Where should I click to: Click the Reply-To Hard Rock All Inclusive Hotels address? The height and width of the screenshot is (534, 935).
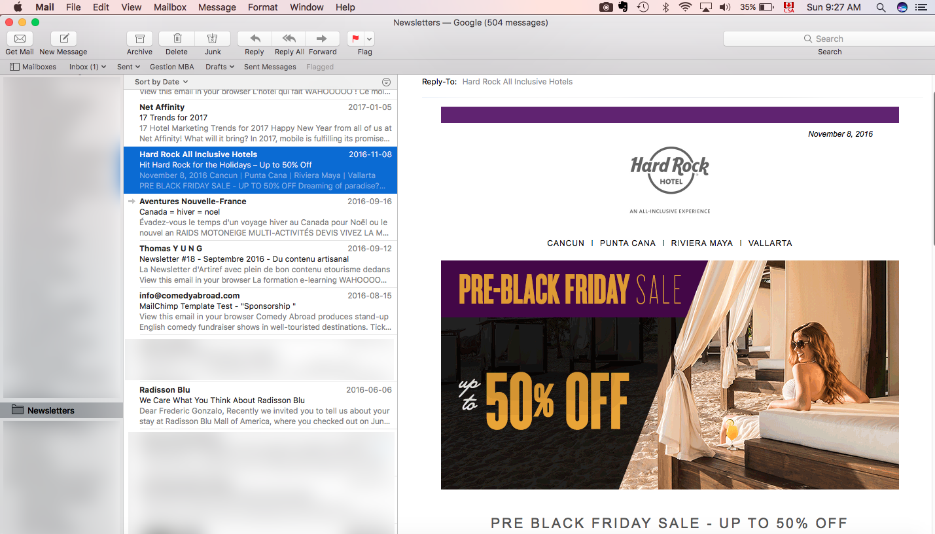coord(517,82)
